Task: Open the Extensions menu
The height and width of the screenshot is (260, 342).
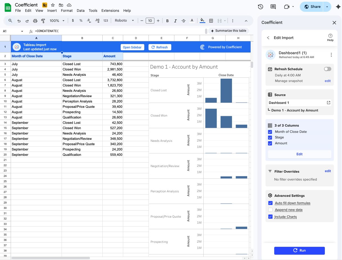Action: (x=110, y=11)
